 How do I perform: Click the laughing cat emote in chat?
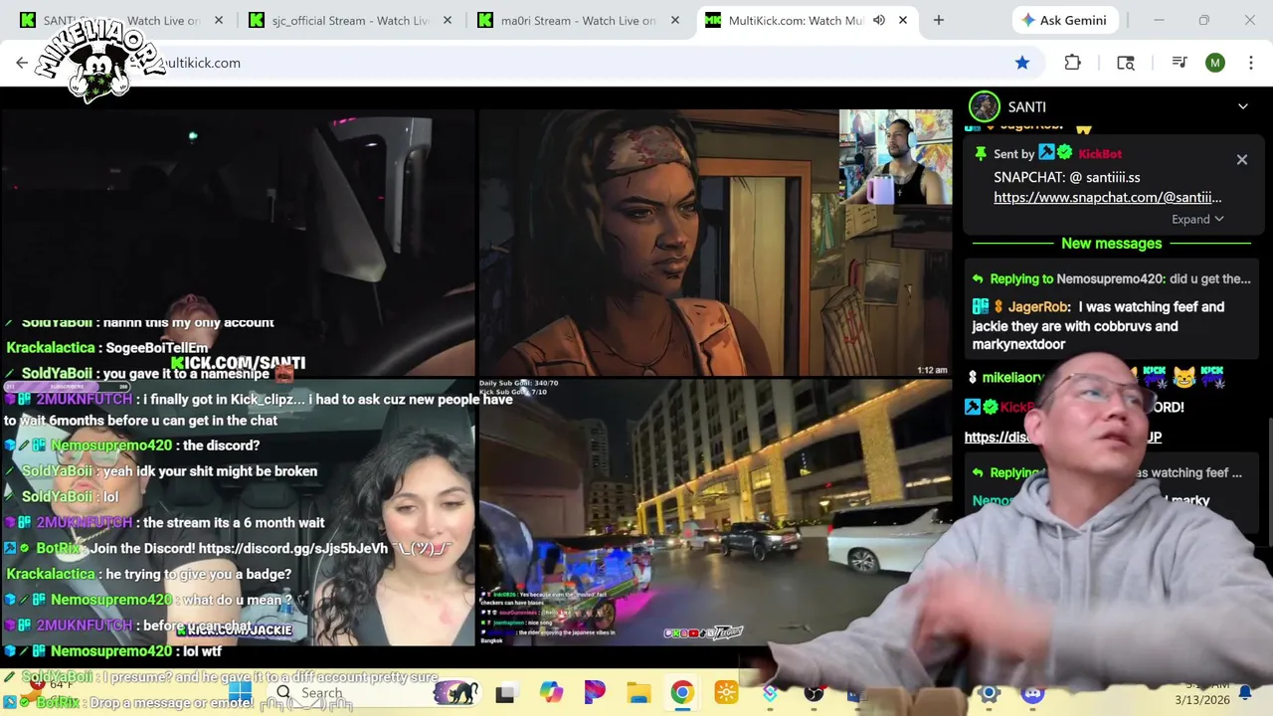click(x=1183, y=377)
